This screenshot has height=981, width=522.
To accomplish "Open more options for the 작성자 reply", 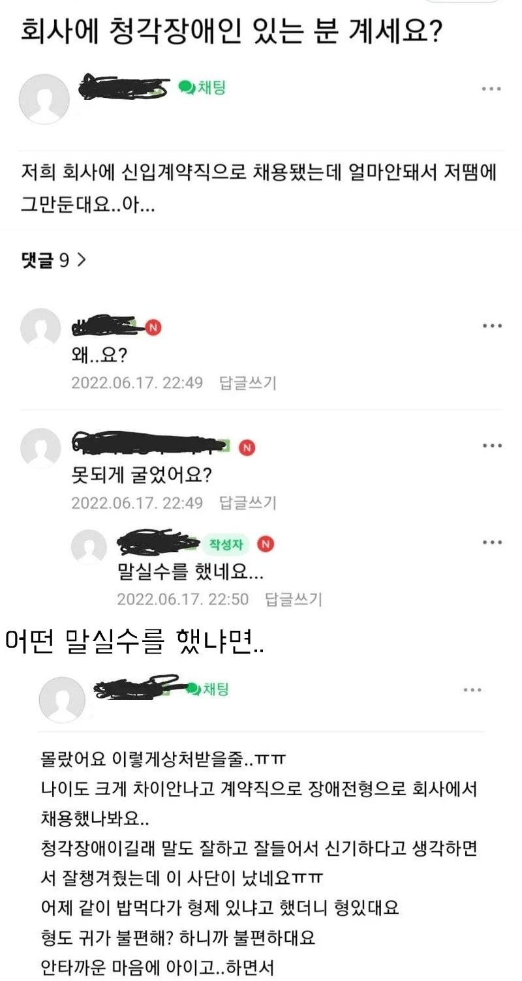I will pos(492,542).
